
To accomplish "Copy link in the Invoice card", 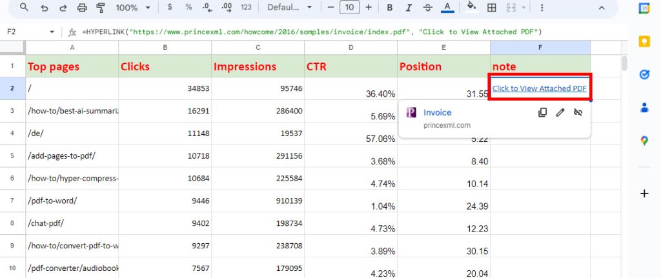I will coord(542,112).
